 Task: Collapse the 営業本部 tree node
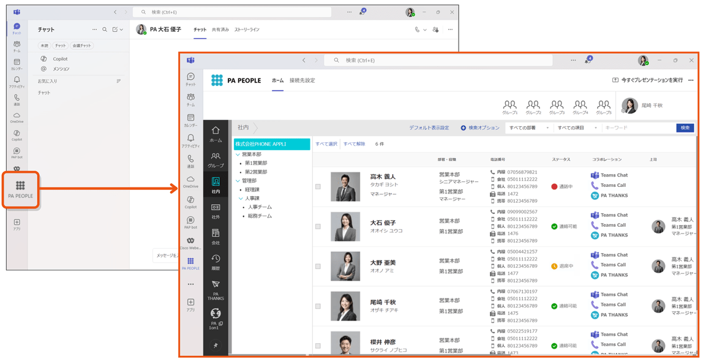coord(238,154)
